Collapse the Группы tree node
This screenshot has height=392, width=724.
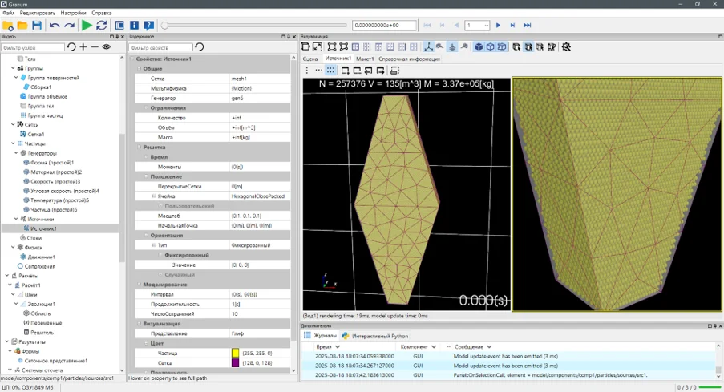[x=13, y=68]
